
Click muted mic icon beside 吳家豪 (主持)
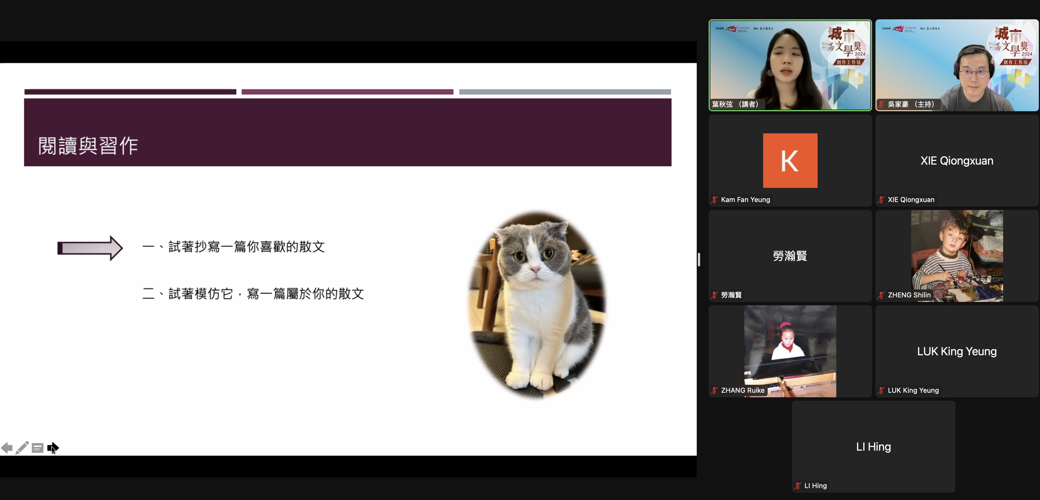881,104
